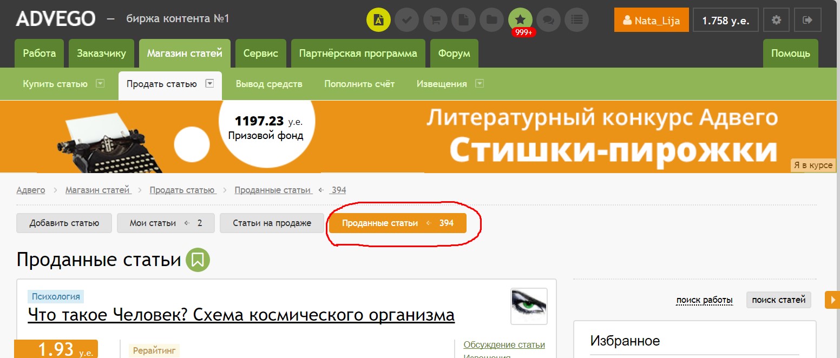Expand the Извещения dropdown arrow
The image size is (840, 358).
(x=480, y=84)
